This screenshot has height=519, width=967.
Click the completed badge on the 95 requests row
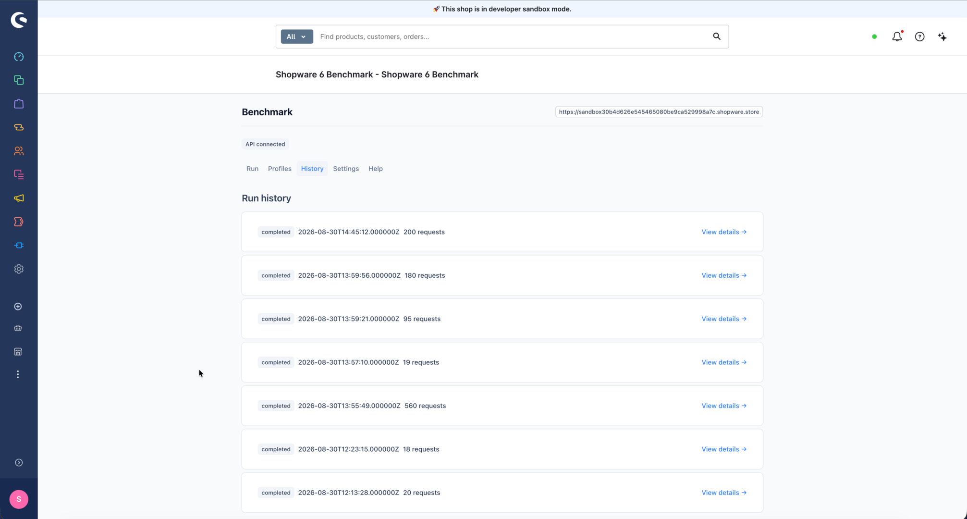tap(276, 319)
